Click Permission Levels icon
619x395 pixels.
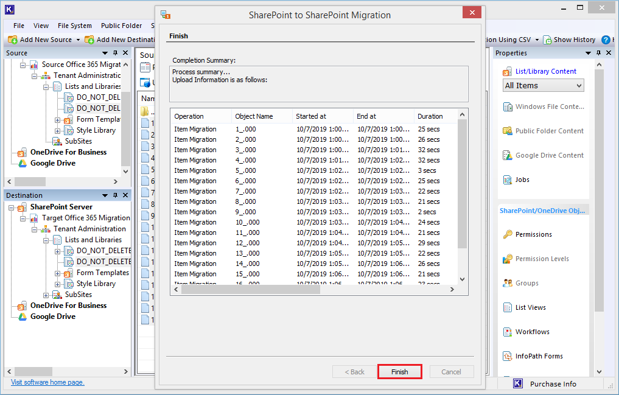(x=508, y=259)
